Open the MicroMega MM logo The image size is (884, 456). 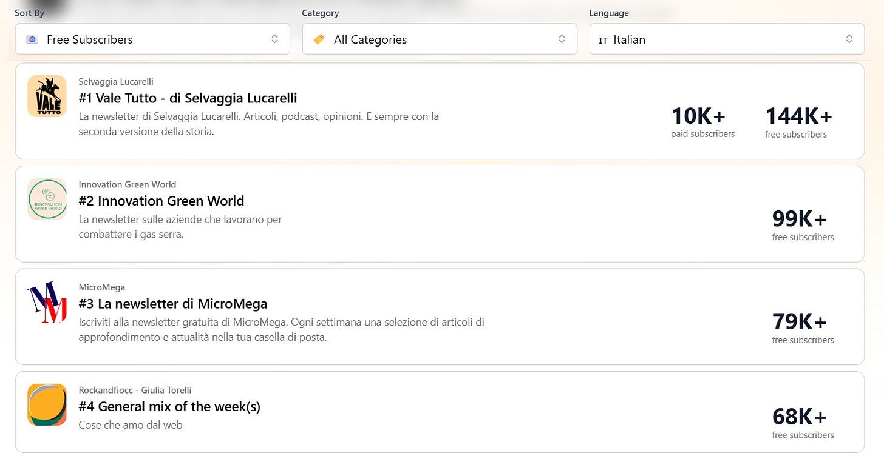[47, 302]
